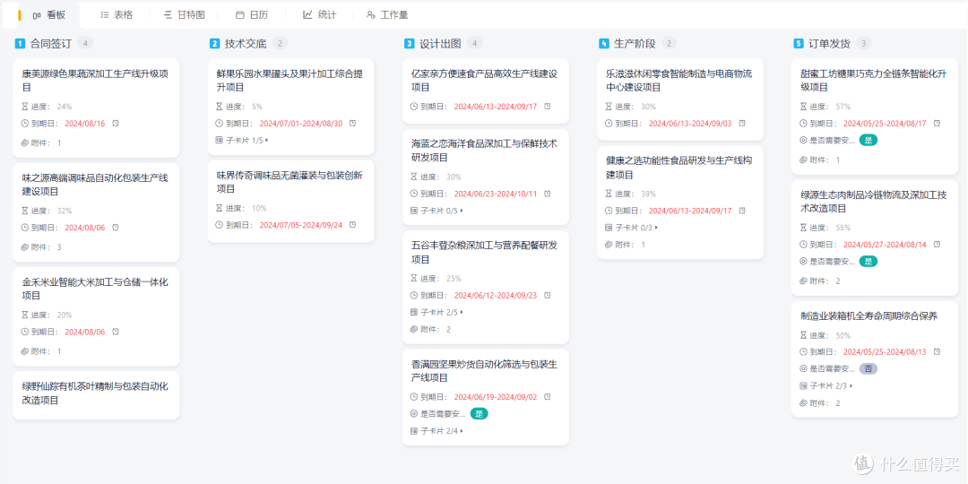This screenshot has width=968, height=484.
Task: Click the alarm icon on 绿源生态 card
Action: (x=937, y=245)
